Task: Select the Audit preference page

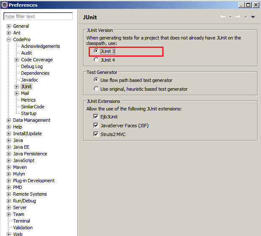Action: coord(26,53)
